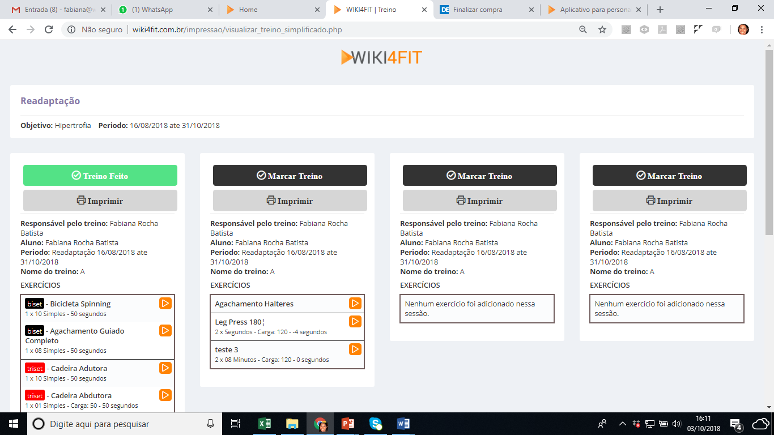Click the green Treino Feito button
This screenshot has height=435, width=774.
[x=100, y=176]
